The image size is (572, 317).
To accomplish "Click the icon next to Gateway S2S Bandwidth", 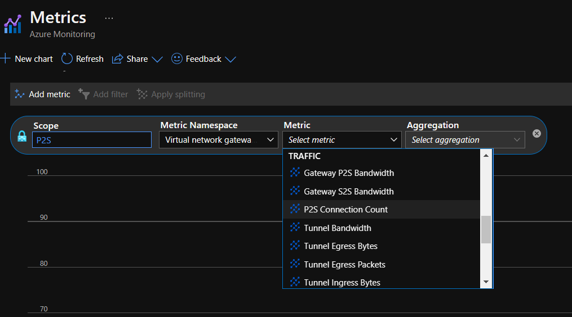I will [x=295, y=191].
